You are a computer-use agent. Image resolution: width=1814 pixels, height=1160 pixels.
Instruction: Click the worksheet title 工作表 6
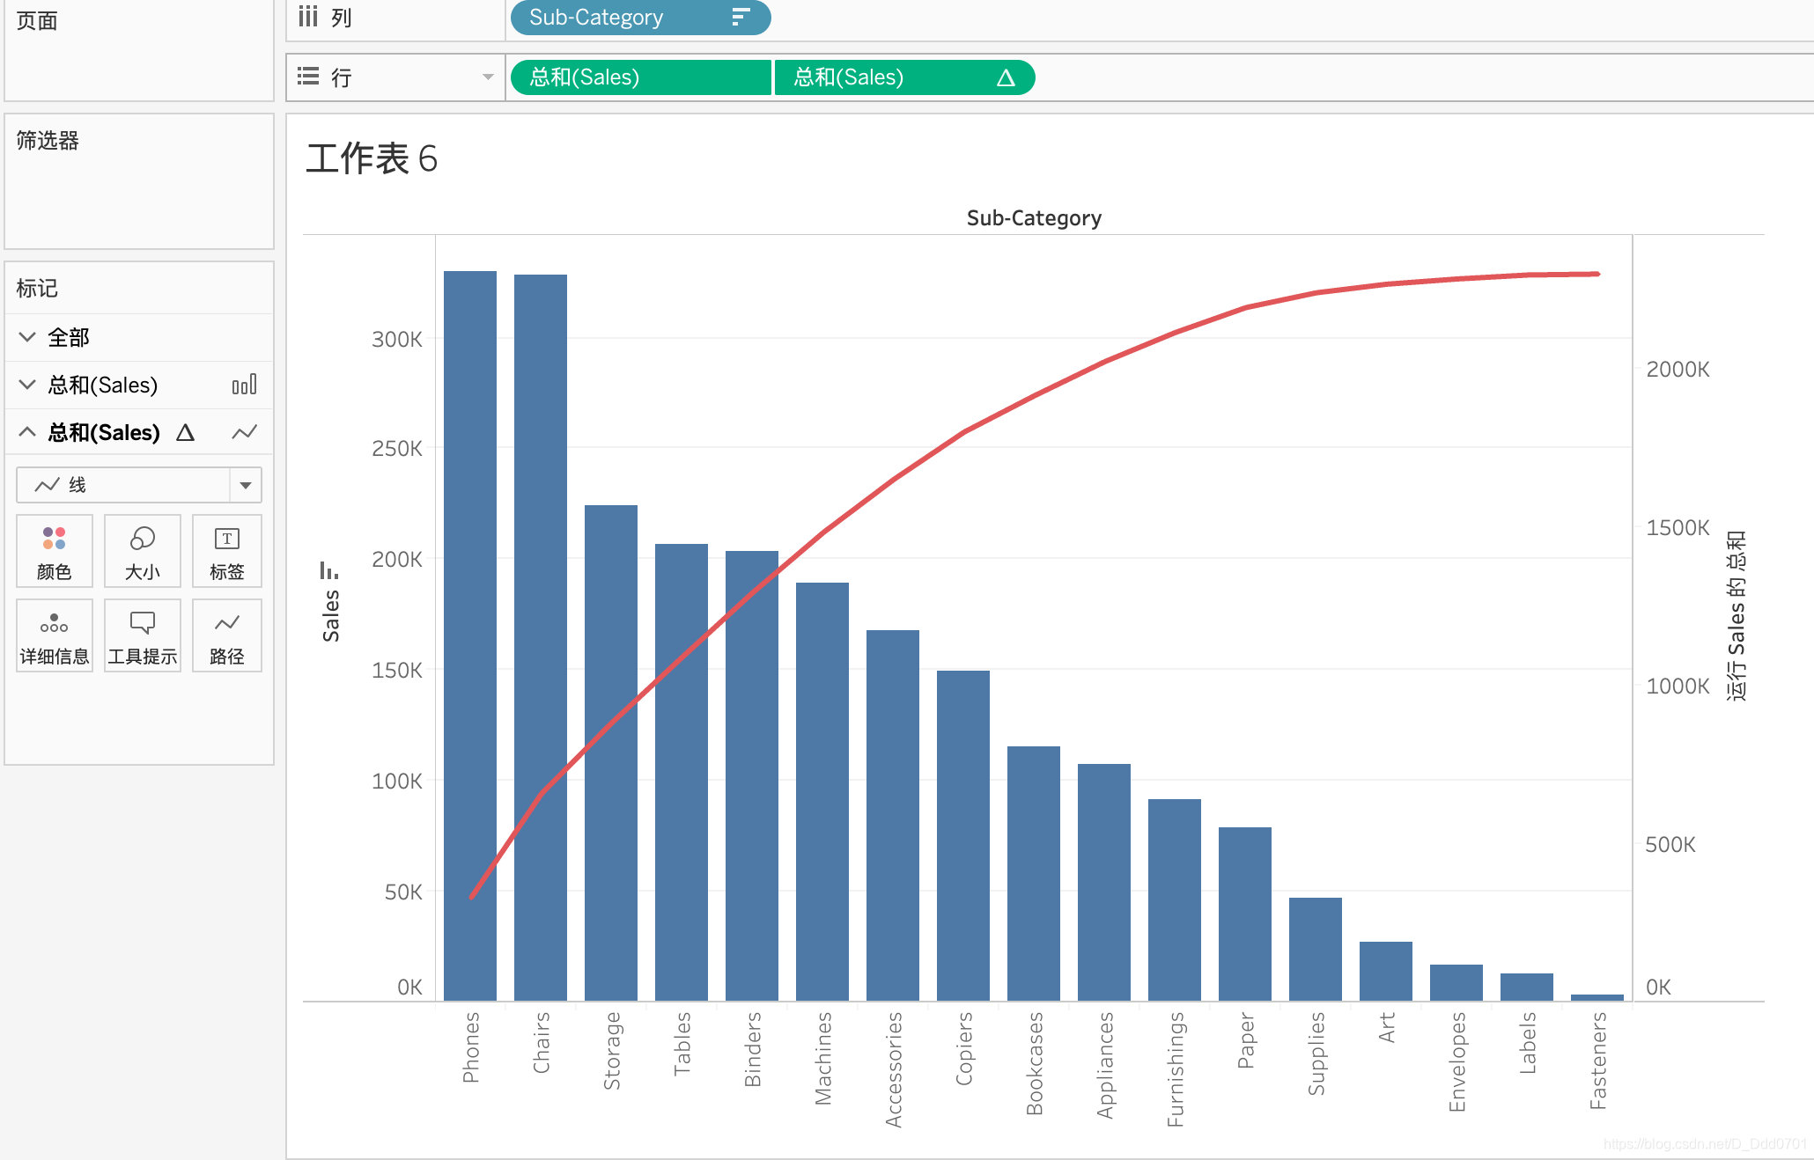click(372, 159)
